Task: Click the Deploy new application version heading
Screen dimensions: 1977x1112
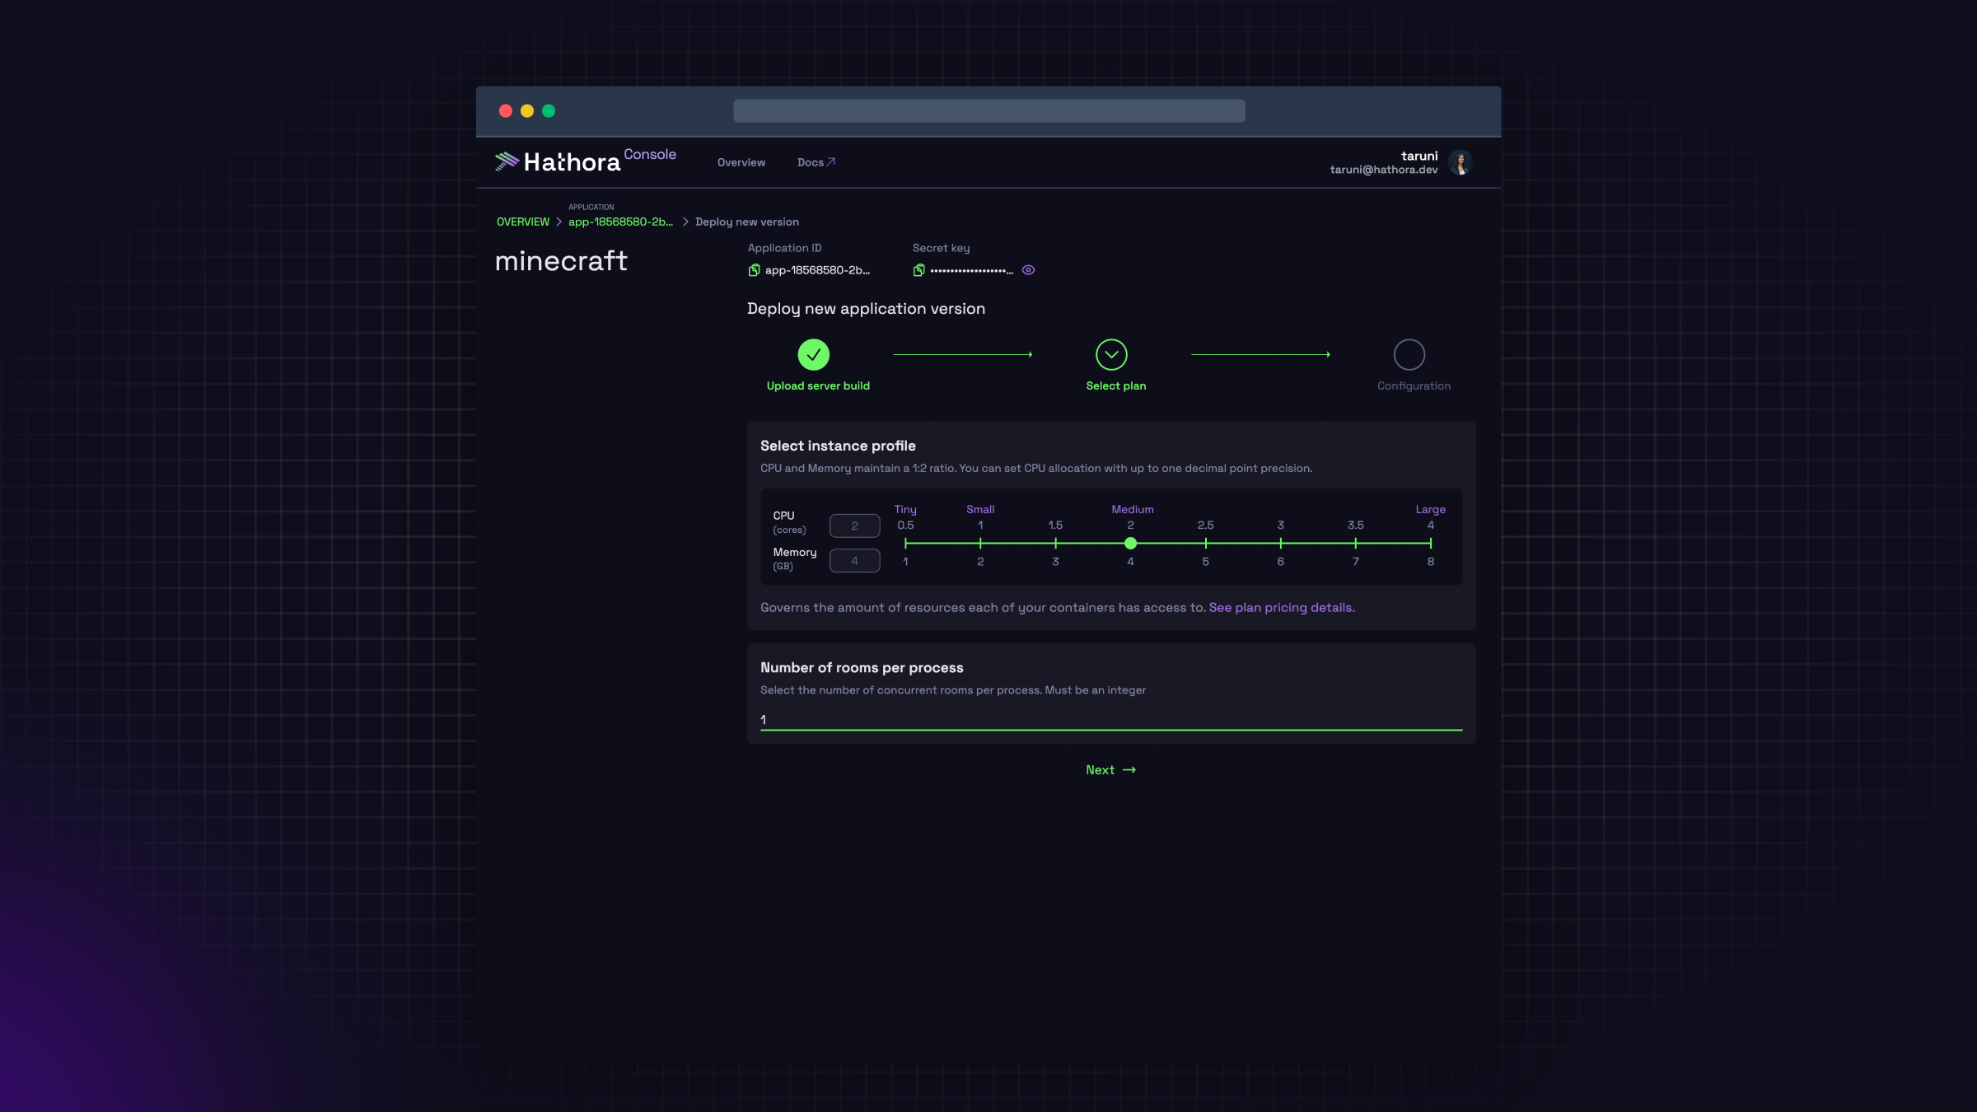Action: [866, 309]
